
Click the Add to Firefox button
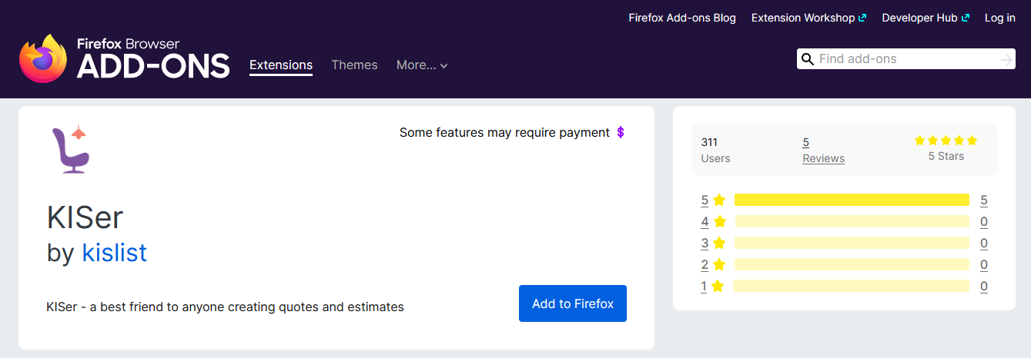[573, 303]
